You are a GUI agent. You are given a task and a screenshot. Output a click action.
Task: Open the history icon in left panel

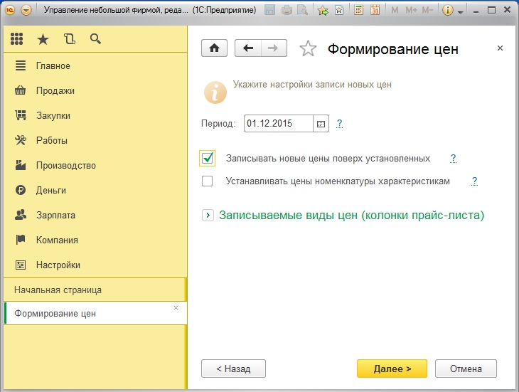tap(69, 39)
